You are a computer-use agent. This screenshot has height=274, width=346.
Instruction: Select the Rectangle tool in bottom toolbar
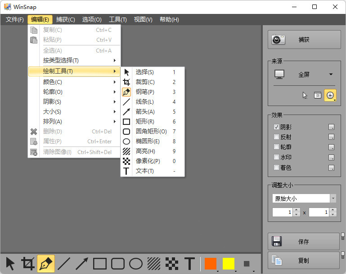pyautogui.click(x=100, y=264)
